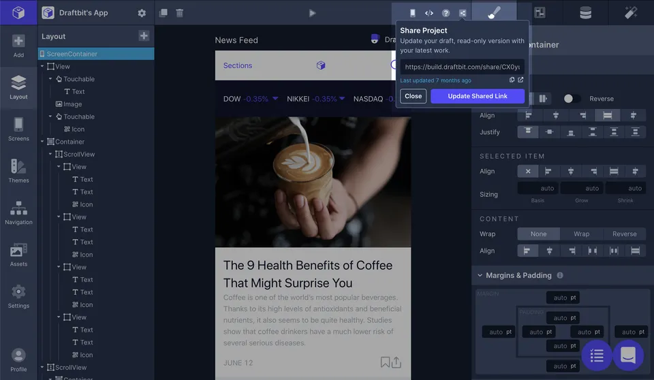Start preview with the play button

click(312, 13)
